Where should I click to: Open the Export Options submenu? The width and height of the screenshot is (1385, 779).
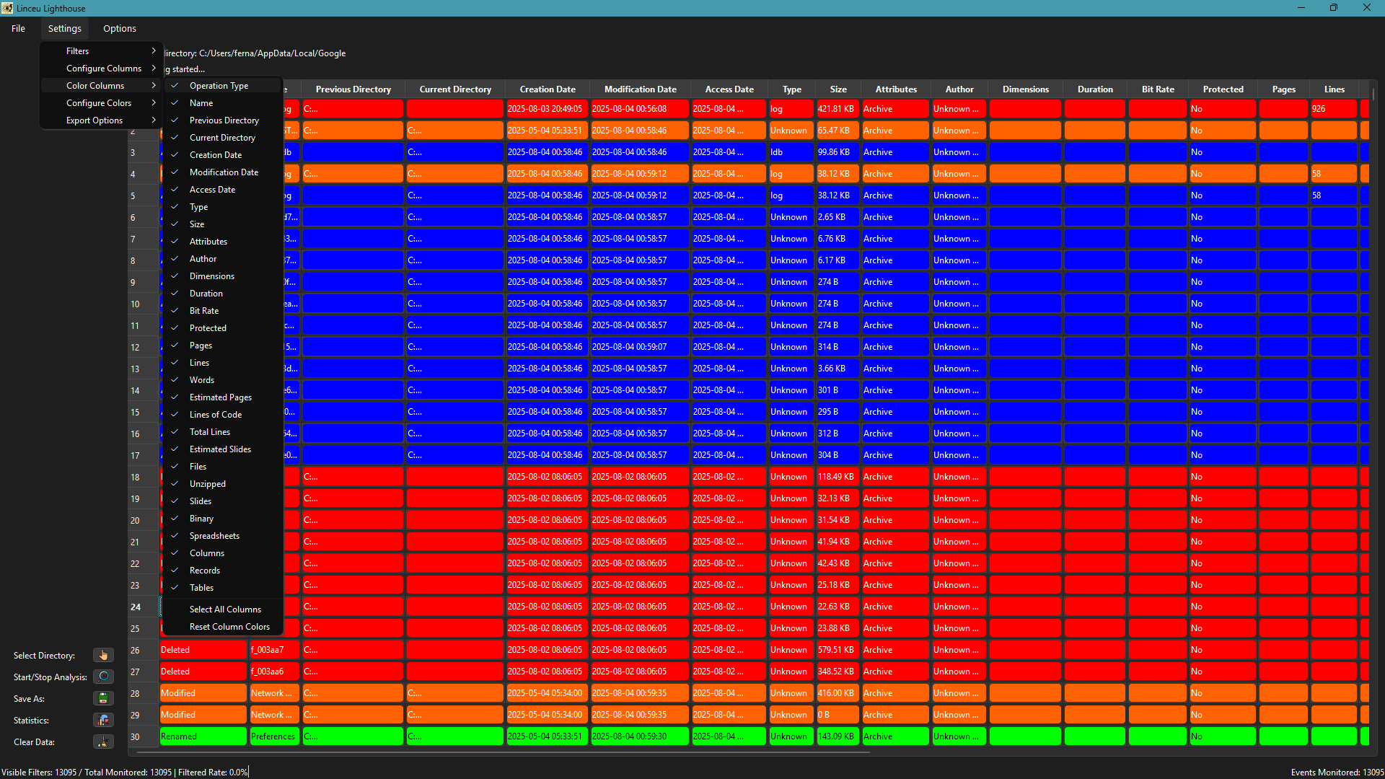[x=94, y=120]
